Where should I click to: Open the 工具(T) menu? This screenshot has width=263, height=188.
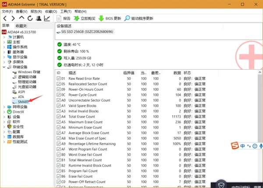[66, 11]
